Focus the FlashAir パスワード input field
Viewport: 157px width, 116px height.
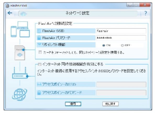(x=121, y=38)
